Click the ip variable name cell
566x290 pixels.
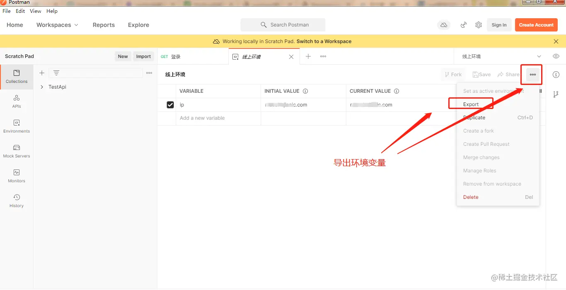pos(218,105)
